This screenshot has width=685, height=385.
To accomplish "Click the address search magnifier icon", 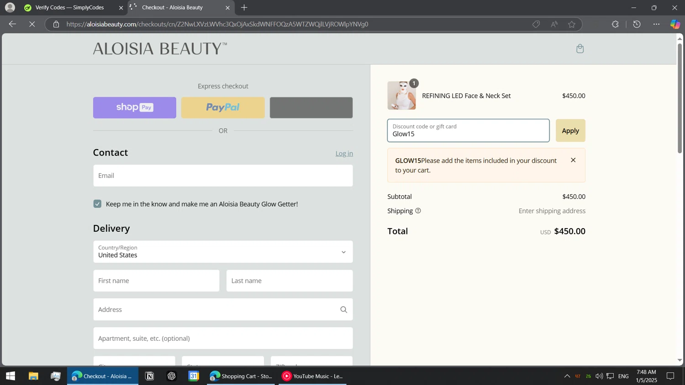I will pyautogui.click(x=344, y=310).
